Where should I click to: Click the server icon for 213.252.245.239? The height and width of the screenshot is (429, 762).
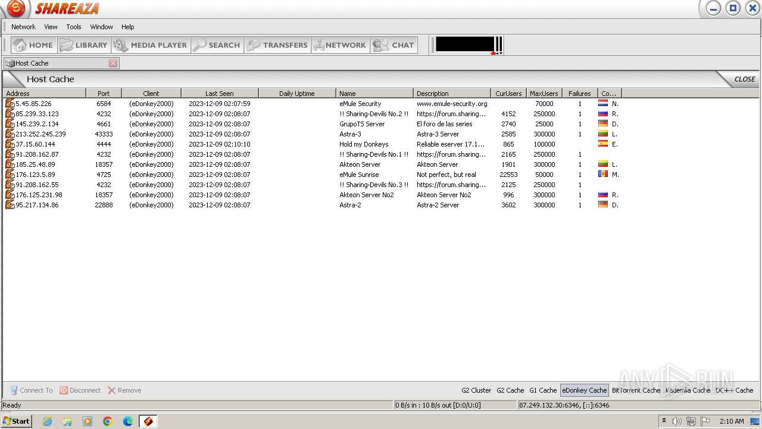click(x=10, y=134)
